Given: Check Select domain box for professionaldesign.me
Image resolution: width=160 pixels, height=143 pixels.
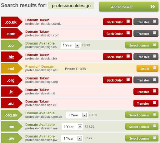Looking at the screenshot, I should 154,126.
